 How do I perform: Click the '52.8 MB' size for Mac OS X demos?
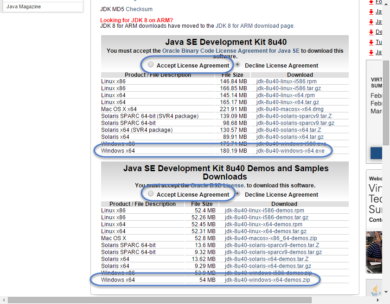click(205, 238)
